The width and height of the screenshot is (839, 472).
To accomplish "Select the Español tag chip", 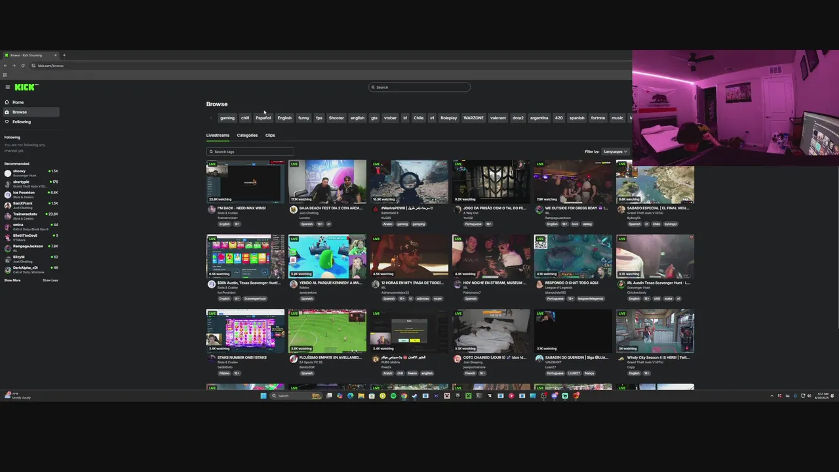I will pos(263,118).
